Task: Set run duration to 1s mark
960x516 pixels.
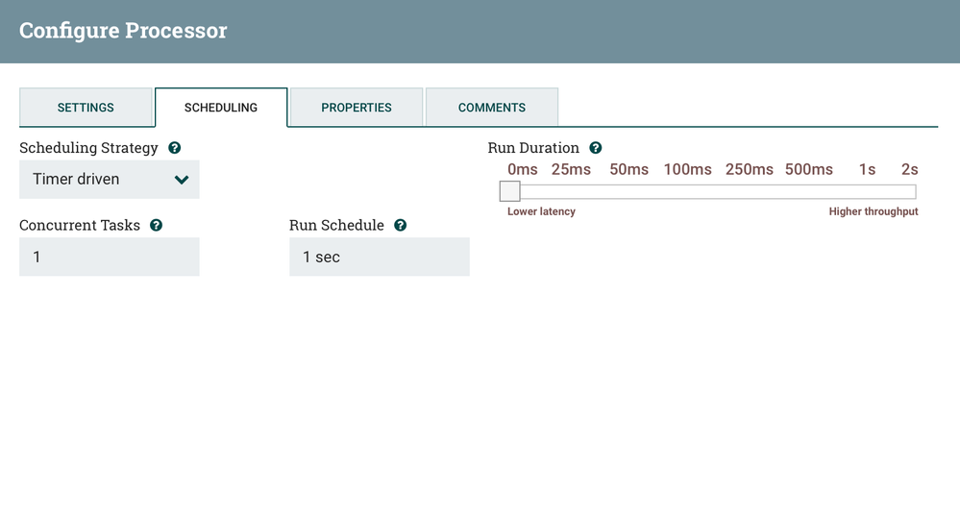Action: [x=867, y=170]
